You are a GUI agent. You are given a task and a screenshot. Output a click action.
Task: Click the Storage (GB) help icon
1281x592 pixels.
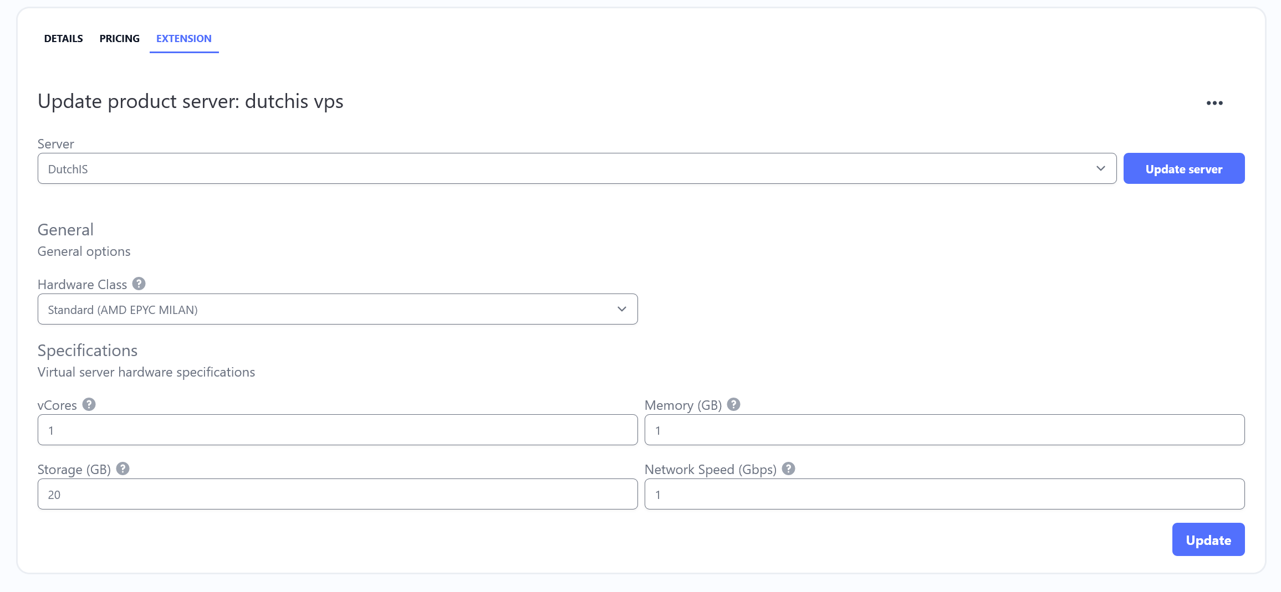click(123, 469)
